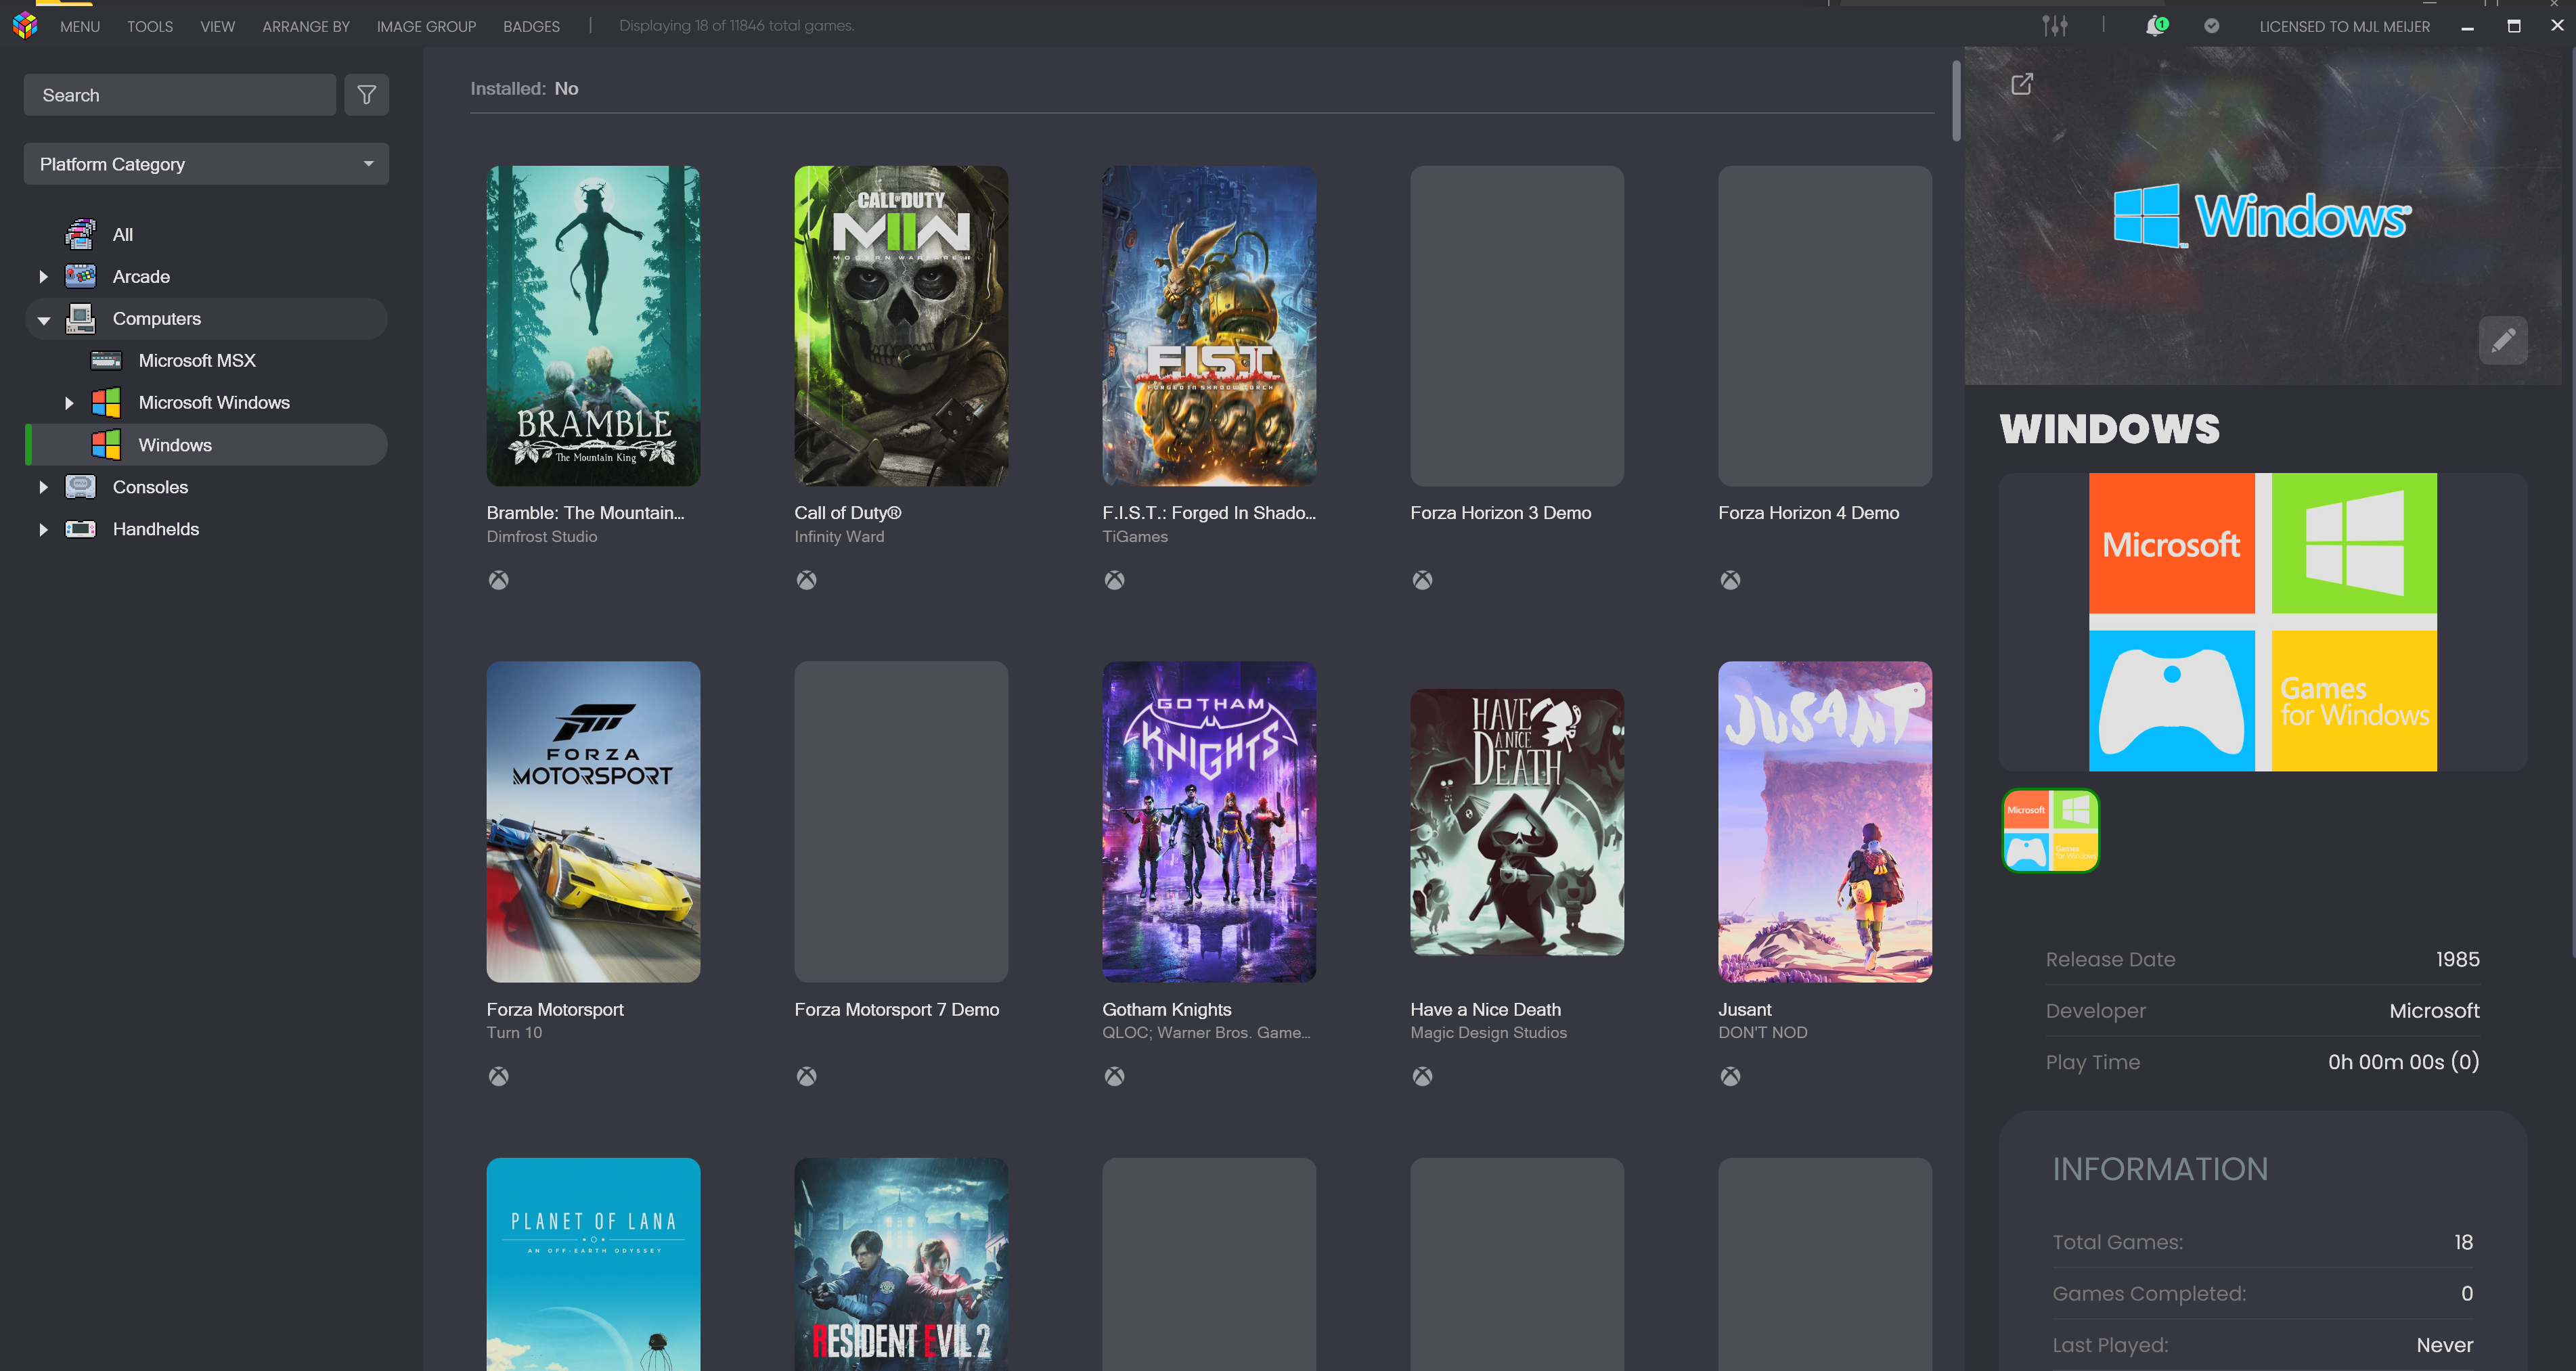Image resolution: width=2576 pixels, height=1371 pixels.
Task: Click the game list vertical scrollbar
Action: pos(1956,100)
